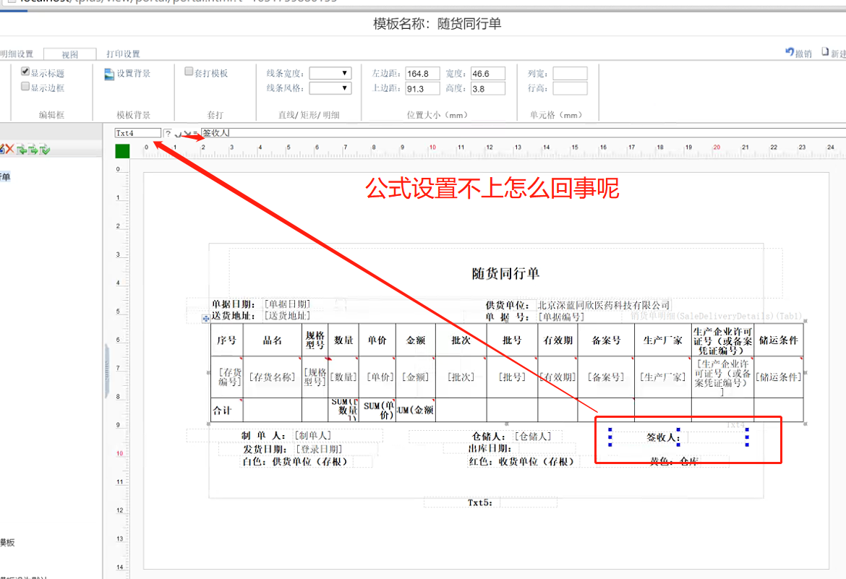The width and height of the screenshot is (846, 579).
Task: Click the 规格型号 column header
Action: coord(315,340)
